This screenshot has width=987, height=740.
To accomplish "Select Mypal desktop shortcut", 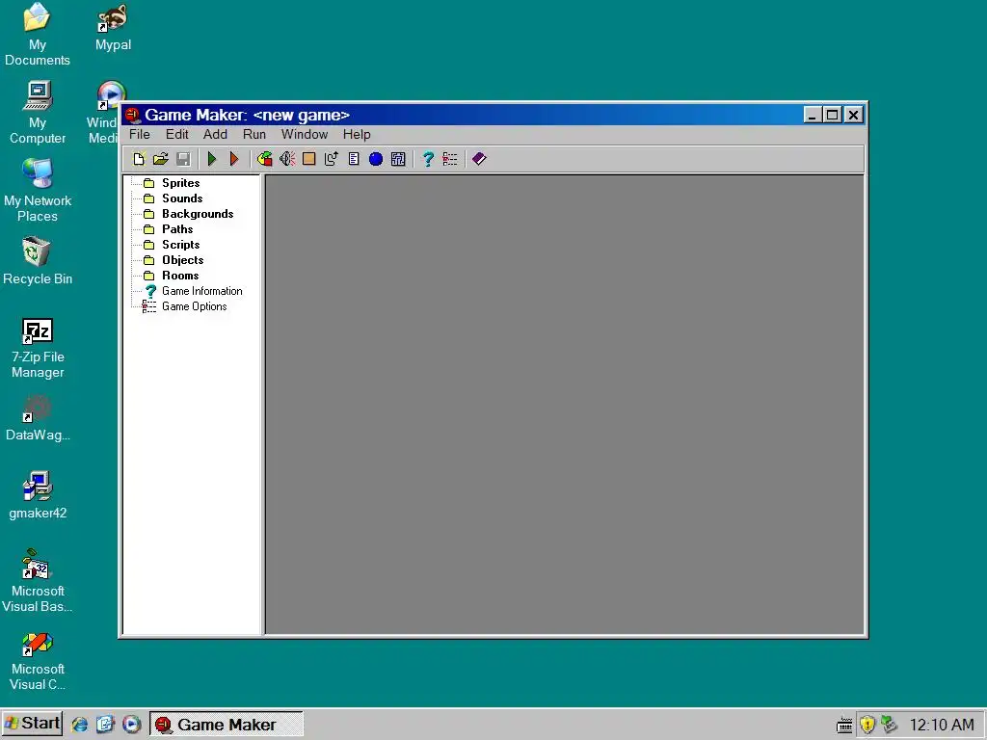I will click(x=114, y=28).
